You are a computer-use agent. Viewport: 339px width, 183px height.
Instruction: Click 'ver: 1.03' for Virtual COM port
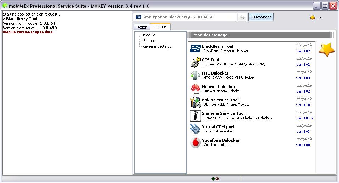coord(303,131)
